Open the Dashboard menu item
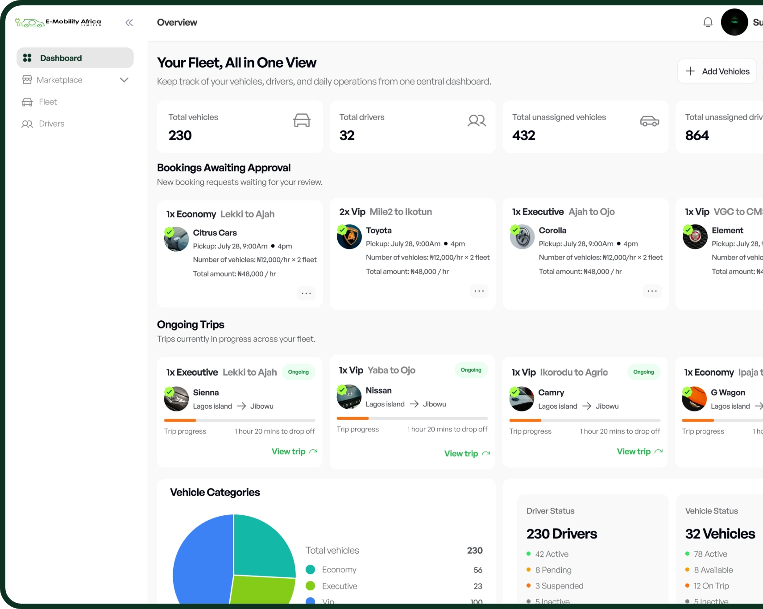763x609 pixels. pyautogui.click(x=75, y=58)
